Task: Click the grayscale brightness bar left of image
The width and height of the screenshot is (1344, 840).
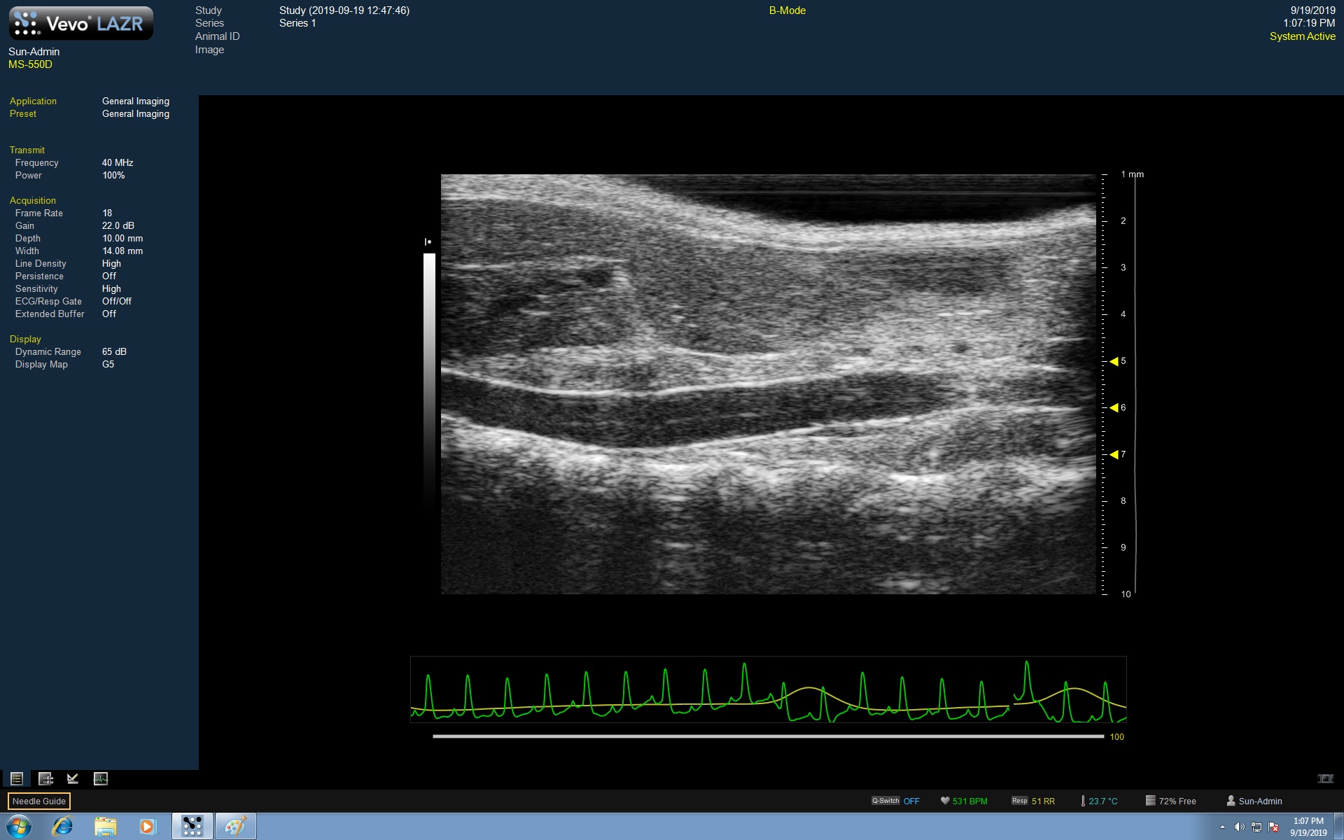Action: pyautogui.click(x=429, y=378)
